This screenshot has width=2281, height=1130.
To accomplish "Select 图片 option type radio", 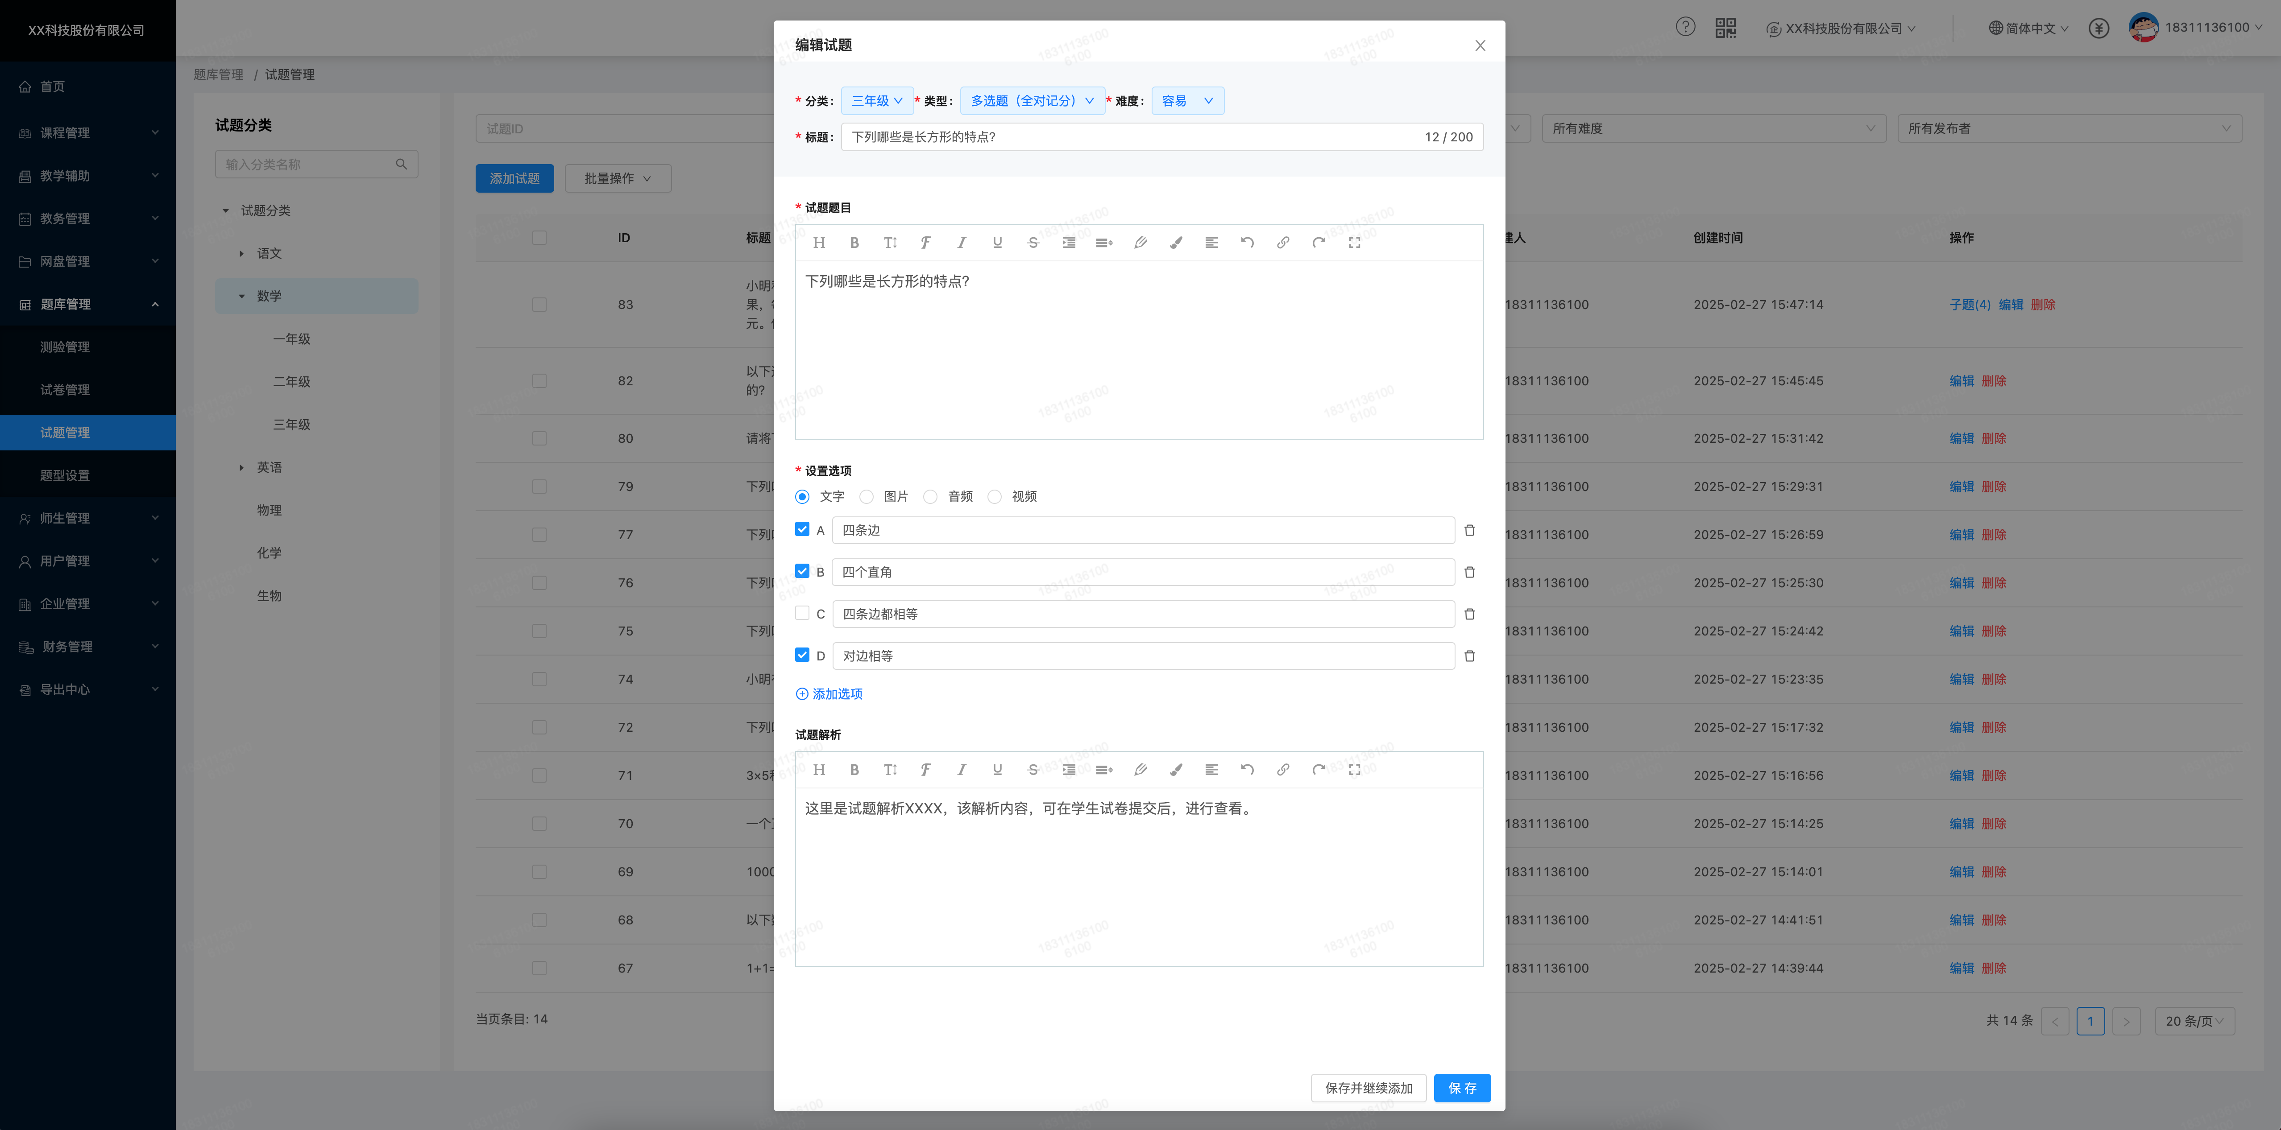I will (x=867, y=496).
